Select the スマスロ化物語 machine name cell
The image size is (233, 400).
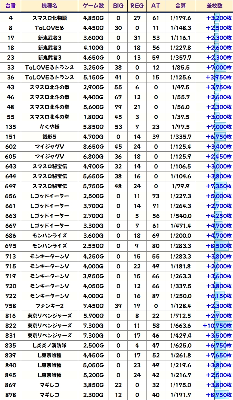(50, 18)
